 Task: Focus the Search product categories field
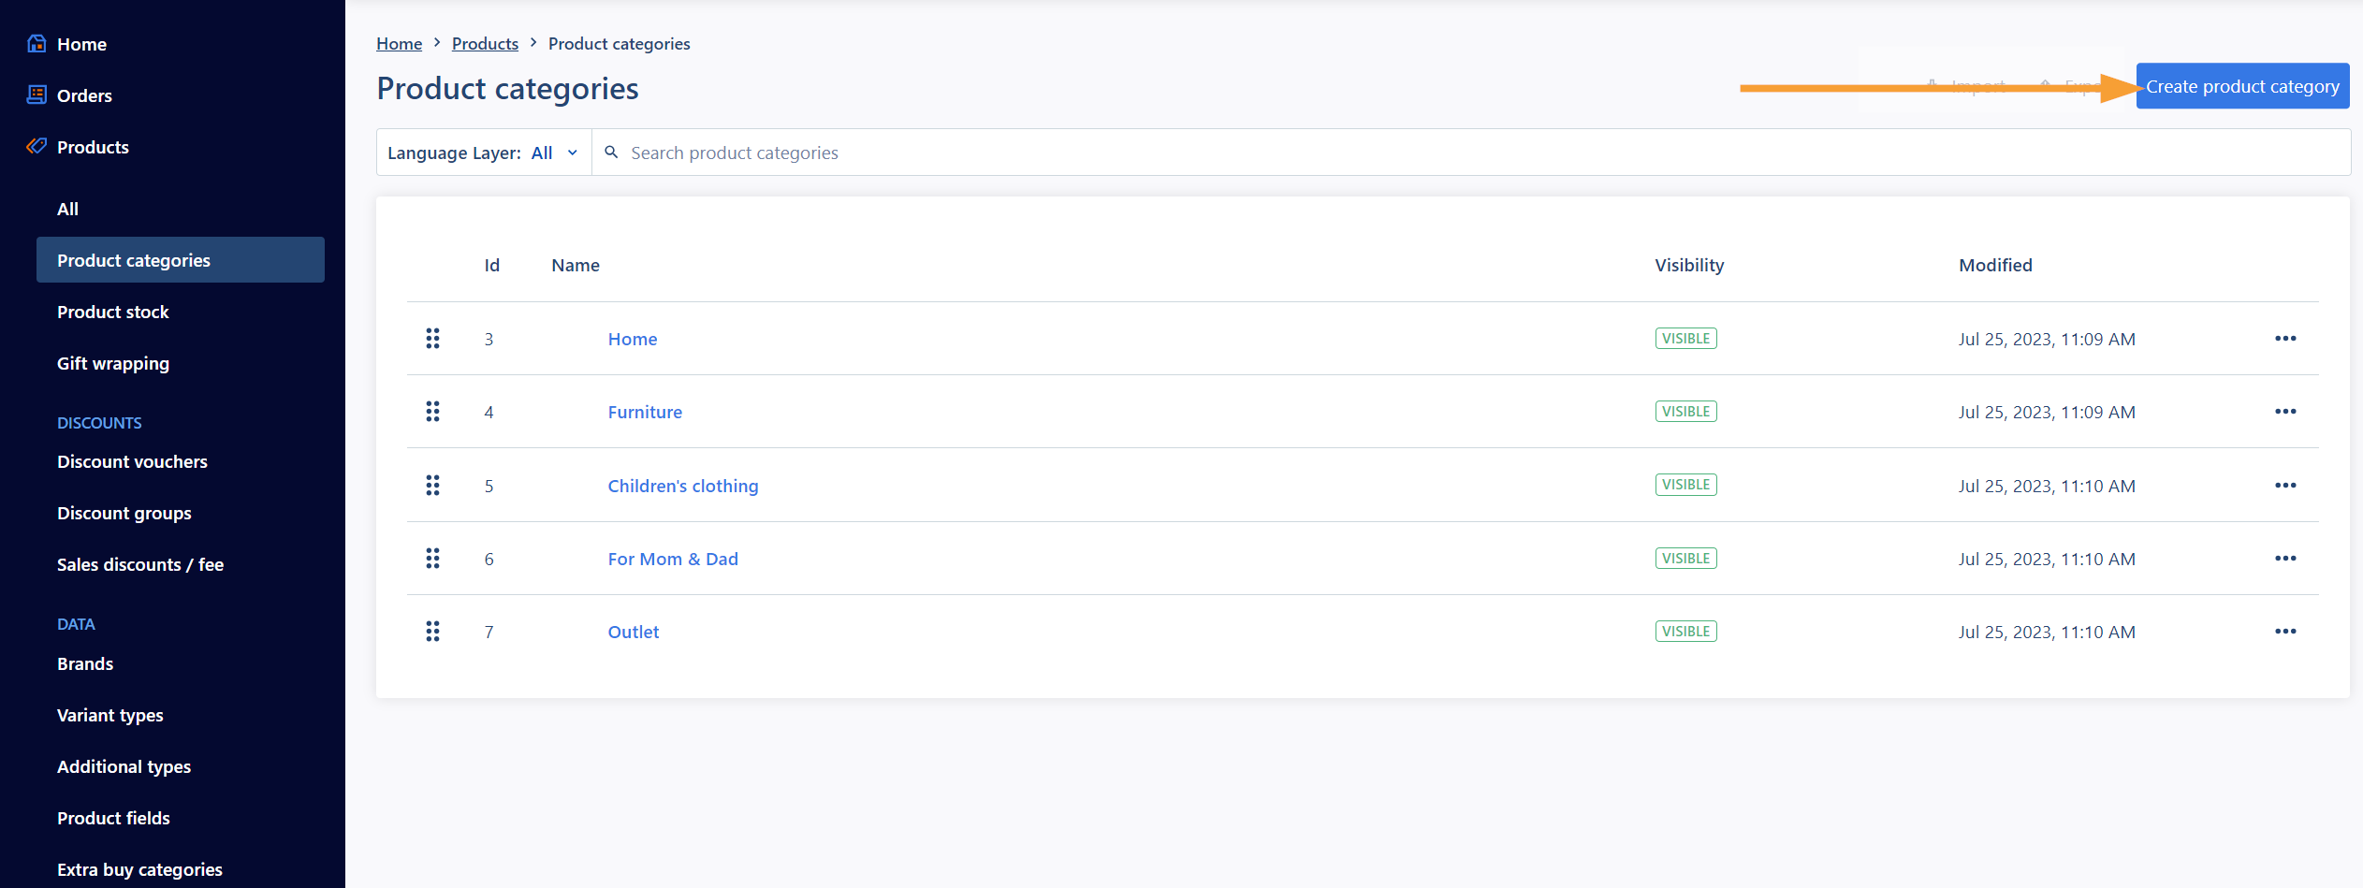tap(1471, 152)
